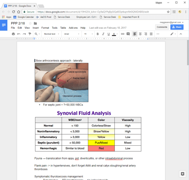189x180 pixels.
Task: Undo the last action
Action: (x=19, y=34)
